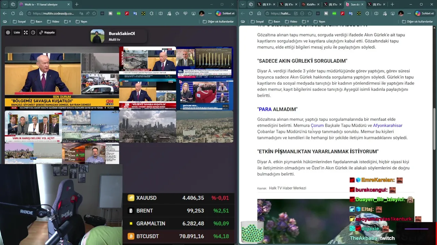The width and height of the screenshot is (437, 245).
Task: Start read aloud in Multi tv address bar
Action: tap(87, 13)
